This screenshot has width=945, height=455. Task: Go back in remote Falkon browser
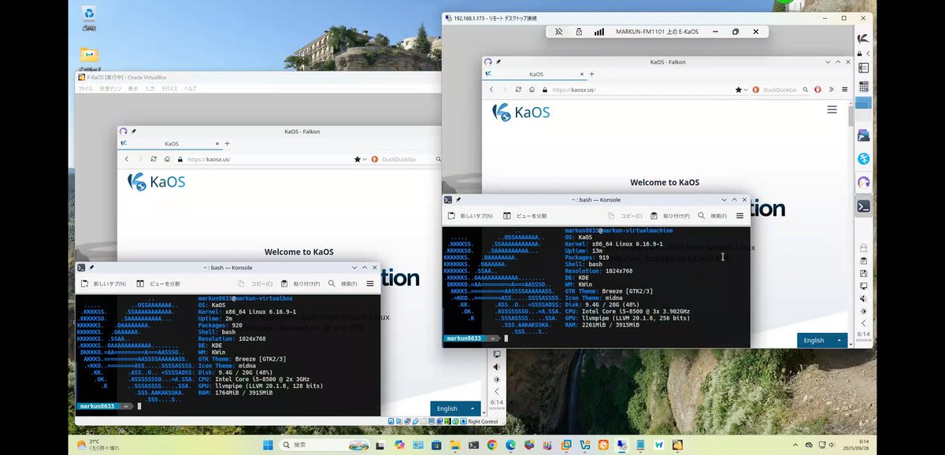point(491,90)
